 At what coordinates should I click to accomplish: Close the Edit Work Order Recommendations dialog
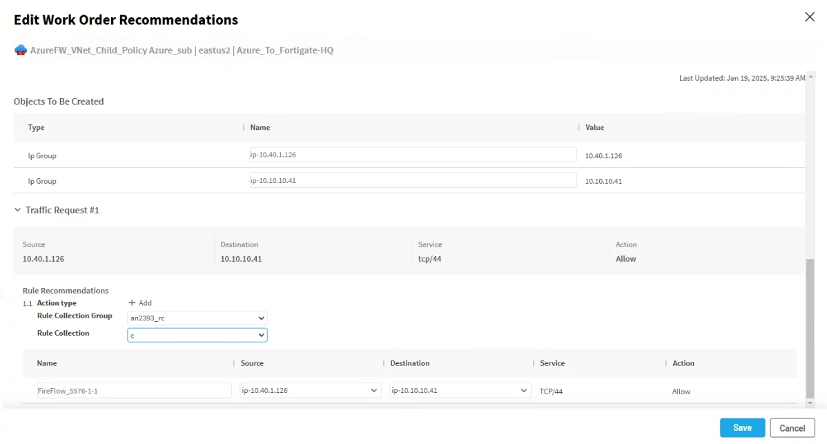(810, 17)
